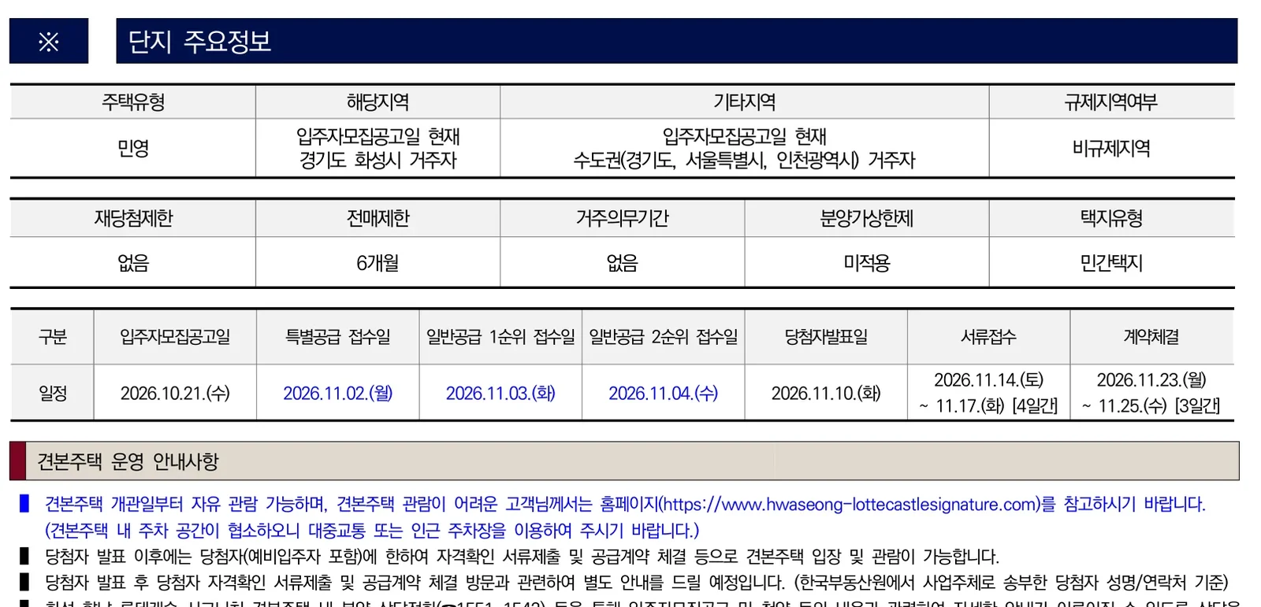Screen dimensions: 1261x607
Task: Click the blue 2026.11.03.(화) date
Action: point(500,393)
